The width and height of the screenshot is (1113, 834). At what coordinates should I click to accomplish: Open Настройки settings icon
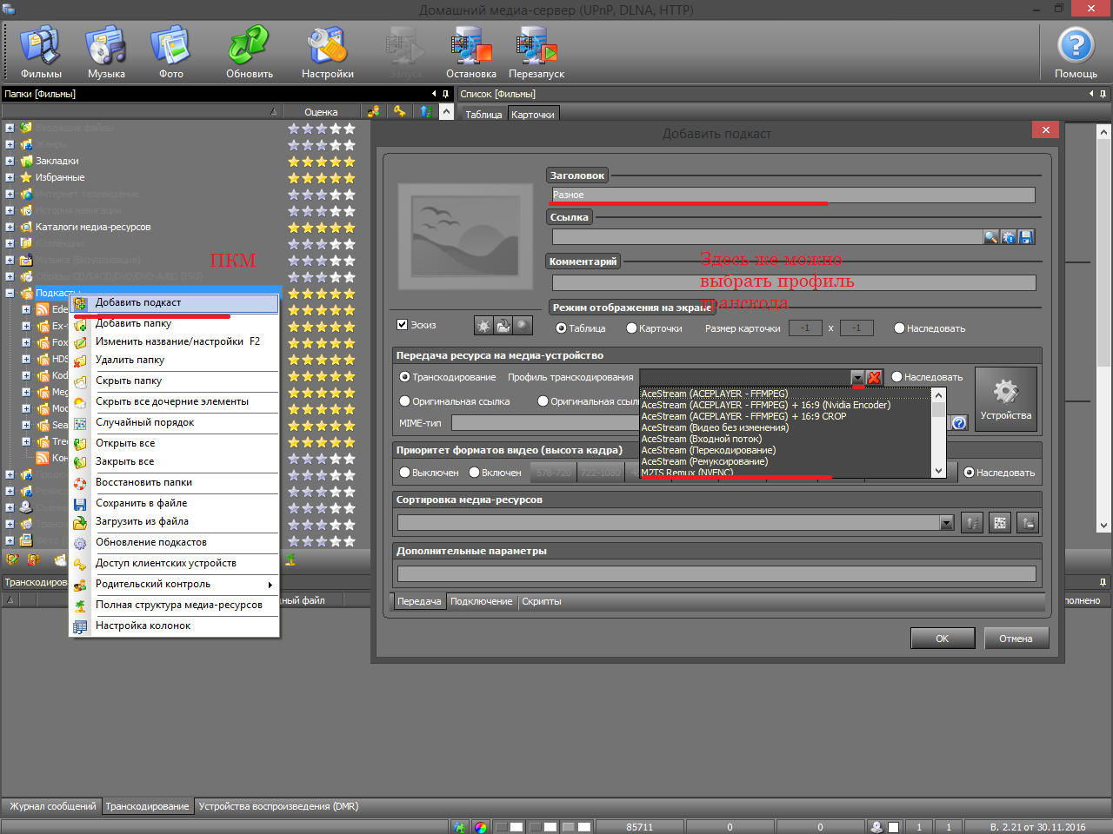pos(327,50)
